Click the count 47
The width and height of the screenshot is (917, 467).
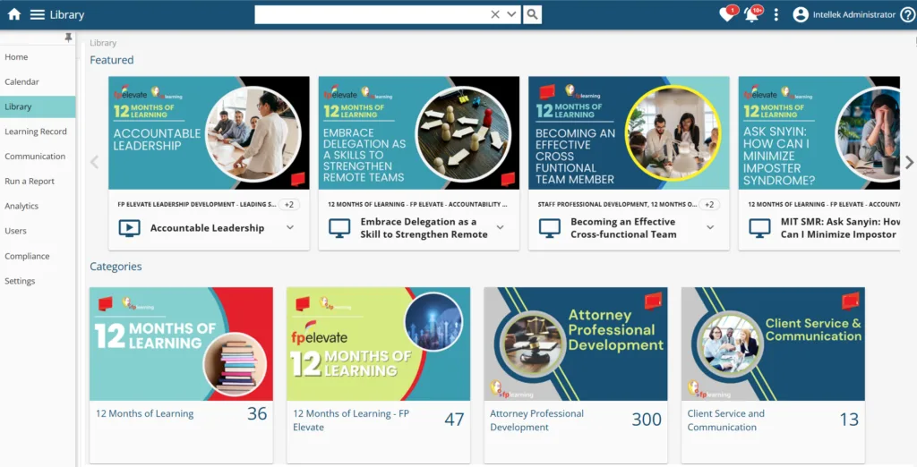[x=454, y=419]
